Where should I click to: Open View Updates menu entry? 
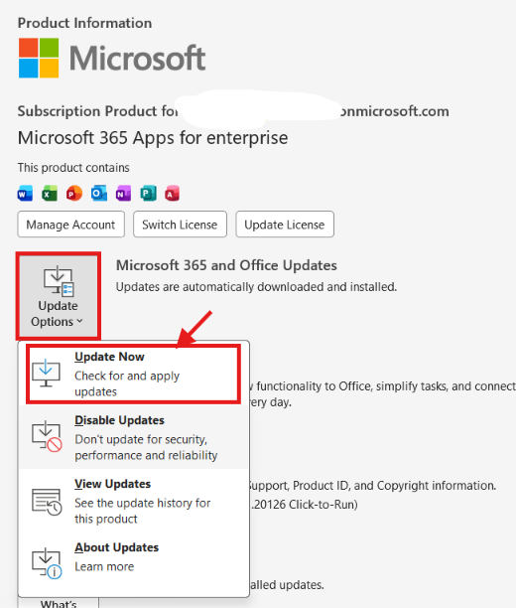(x=133, y=501)
